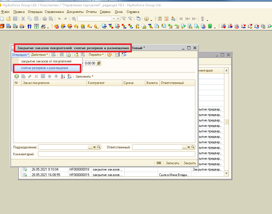Select 'снятие резервов и размещения' menu entry

(x=47, y=68)
